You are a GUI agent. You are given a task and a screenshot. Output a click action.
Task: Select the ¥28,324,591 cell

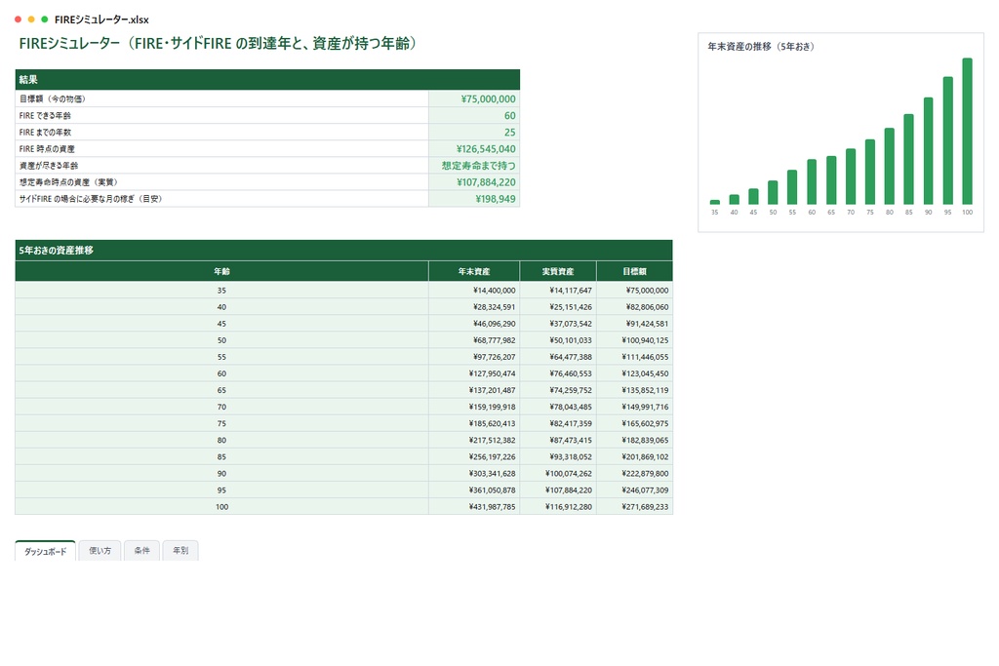pos(474,307)
